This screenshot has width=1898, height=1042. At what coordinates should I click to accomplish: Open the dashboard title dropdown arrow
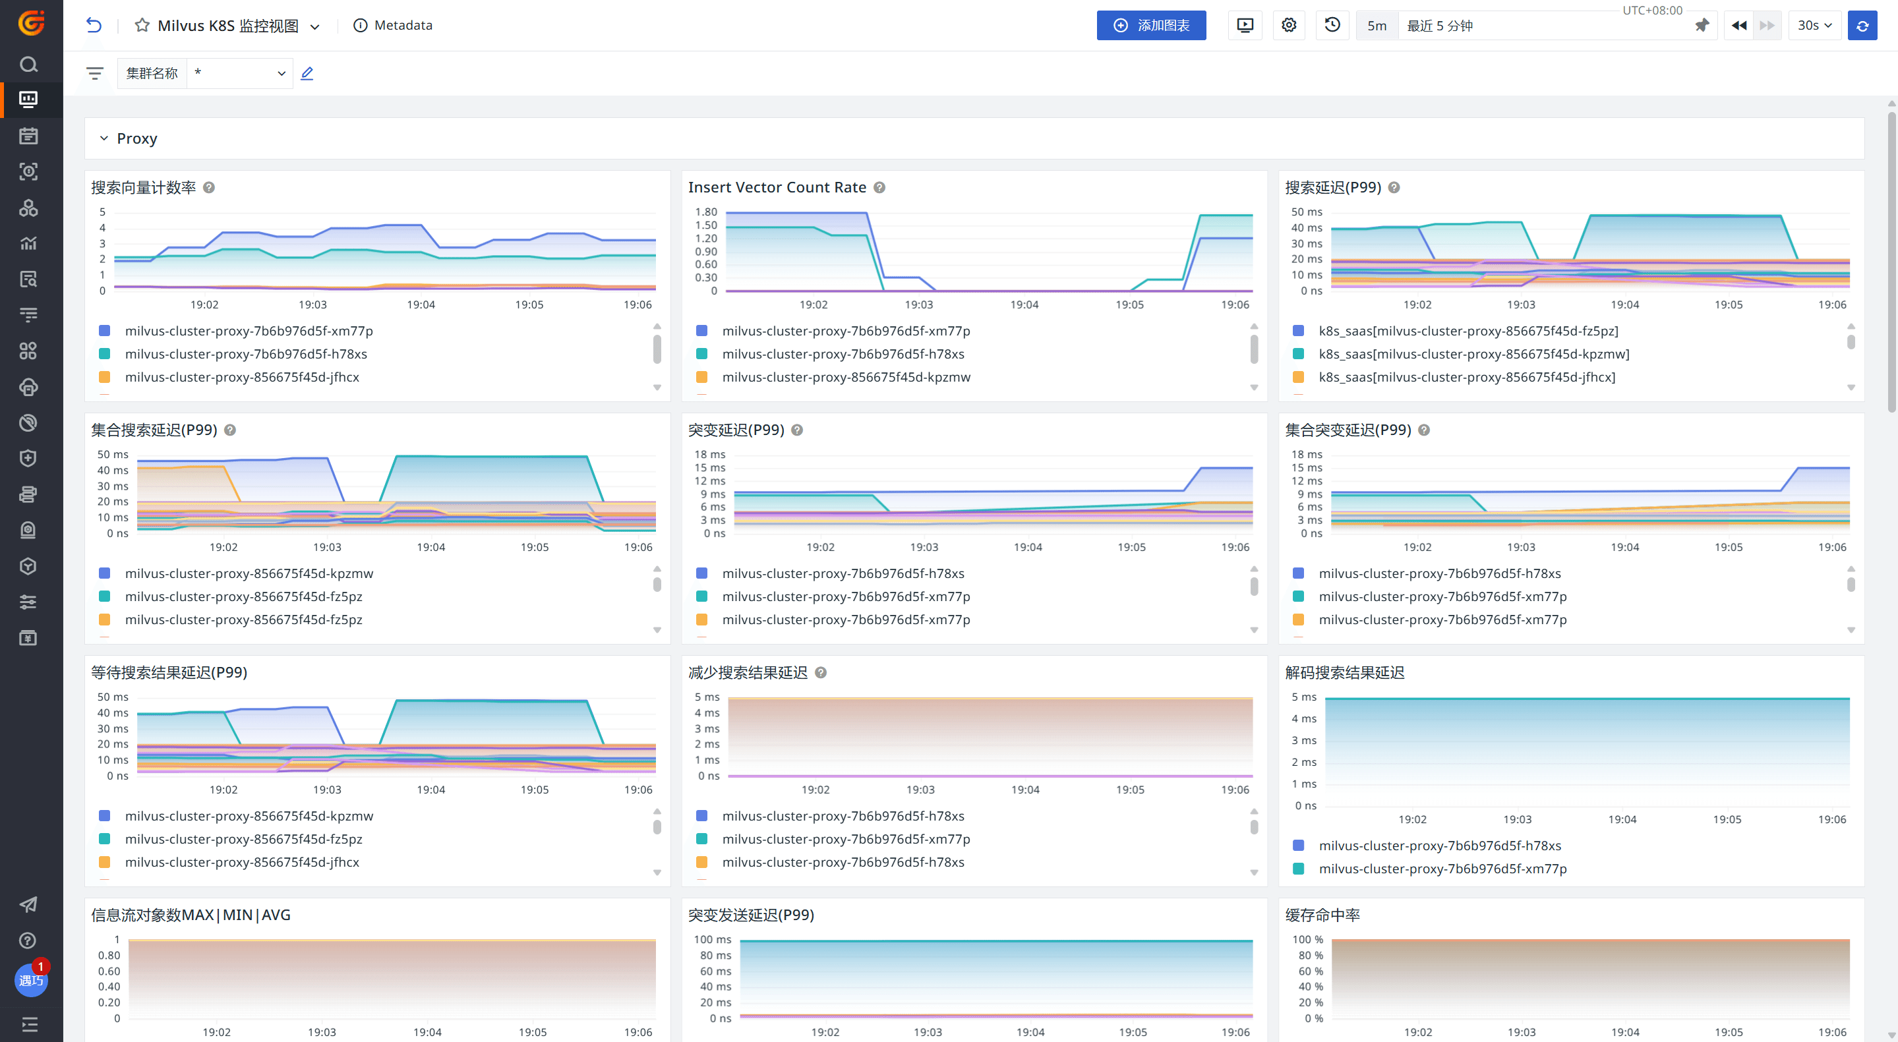pos(315,26)
